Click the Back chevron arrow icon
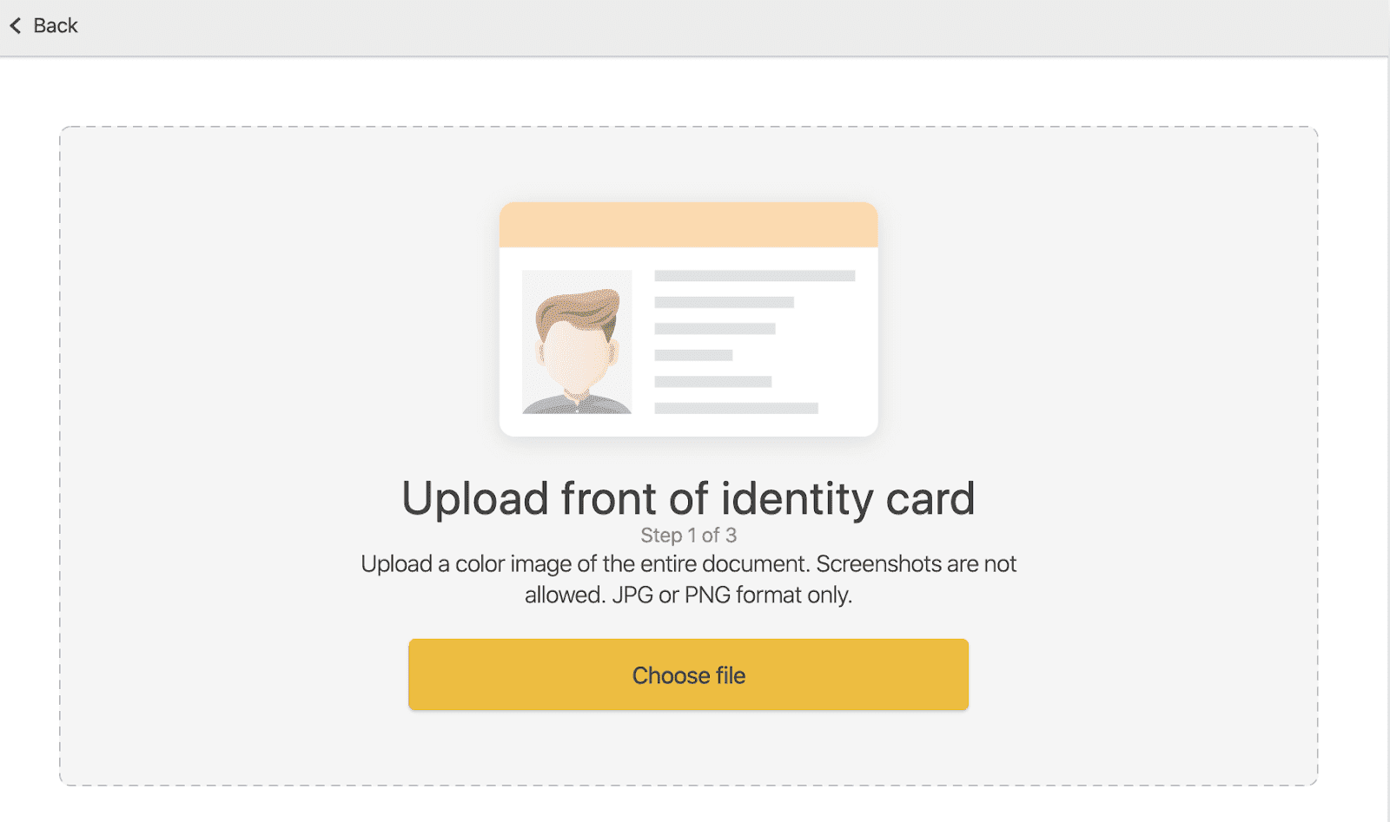The height and width of the screenshot is (822, 1390). 16,26
